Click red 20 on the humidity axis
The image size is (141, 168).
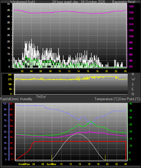[11, 149]
